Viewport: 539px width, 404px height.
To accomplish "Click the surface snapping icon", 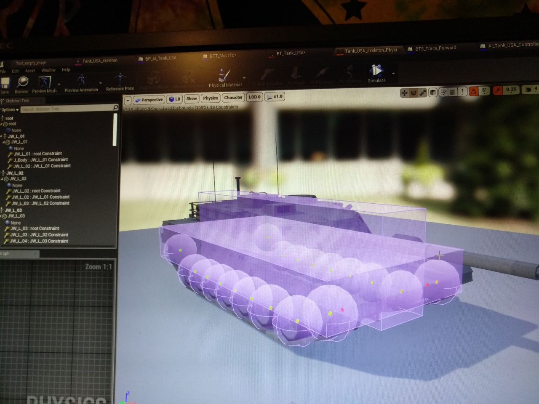I will 443,92.
